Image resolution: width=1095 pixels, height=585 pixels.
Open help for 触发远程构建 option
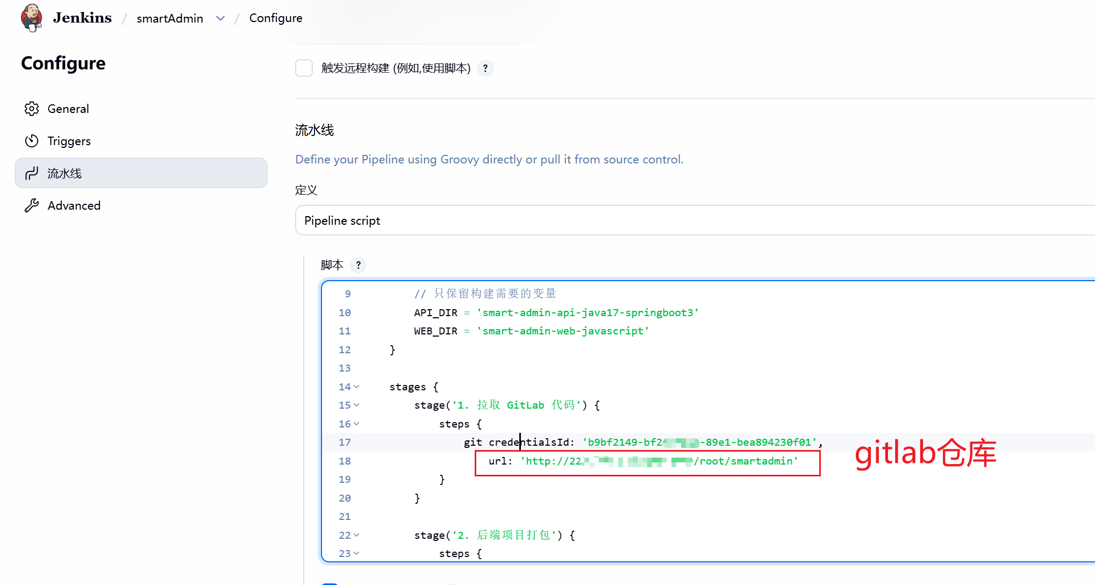coord(485,68)
